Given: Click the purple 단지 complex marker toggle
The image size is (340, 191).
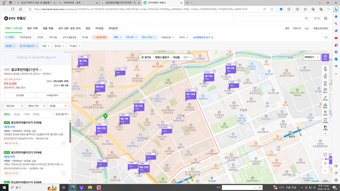Looking at the screenshot, I should 325,57.
